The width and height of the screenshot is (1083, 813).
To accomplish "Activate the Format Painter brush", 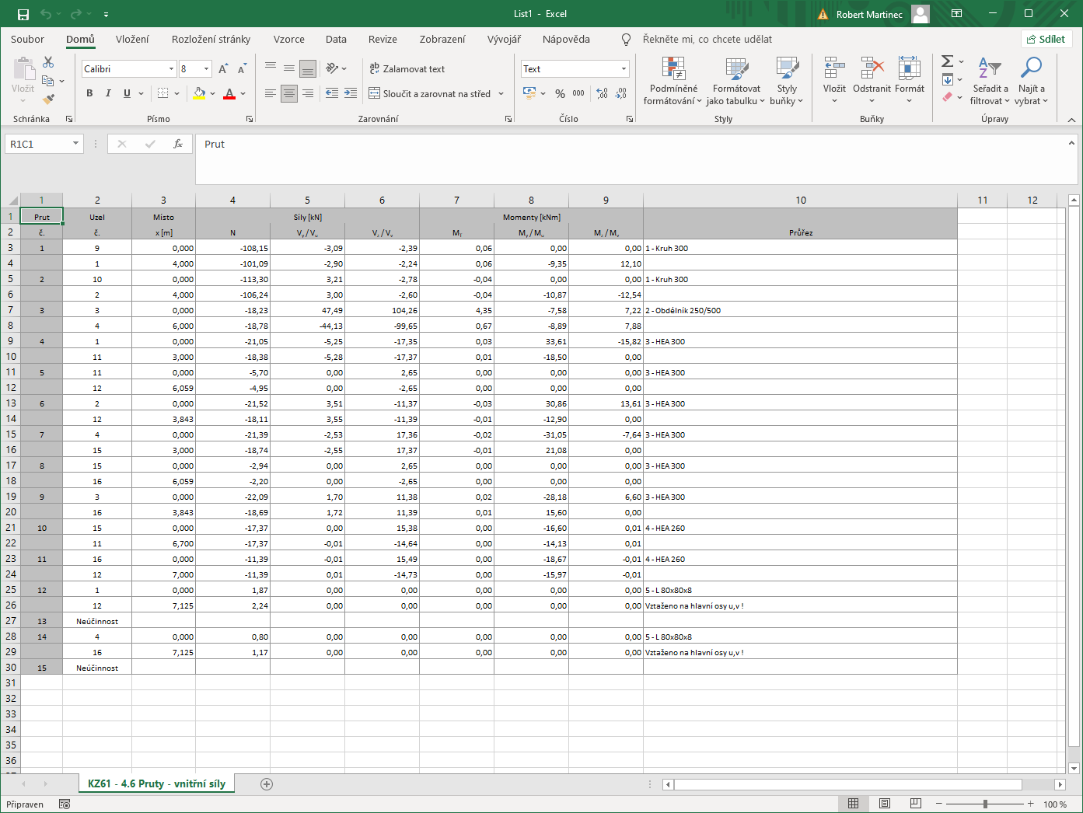I will pyautogui.click(x=48, y=99).
